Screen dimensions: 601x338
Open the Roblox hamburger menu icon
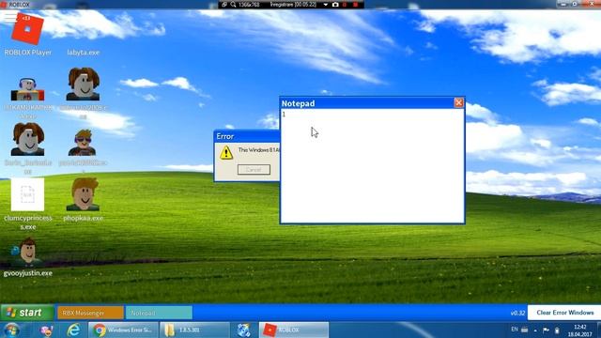click(10, 18)
